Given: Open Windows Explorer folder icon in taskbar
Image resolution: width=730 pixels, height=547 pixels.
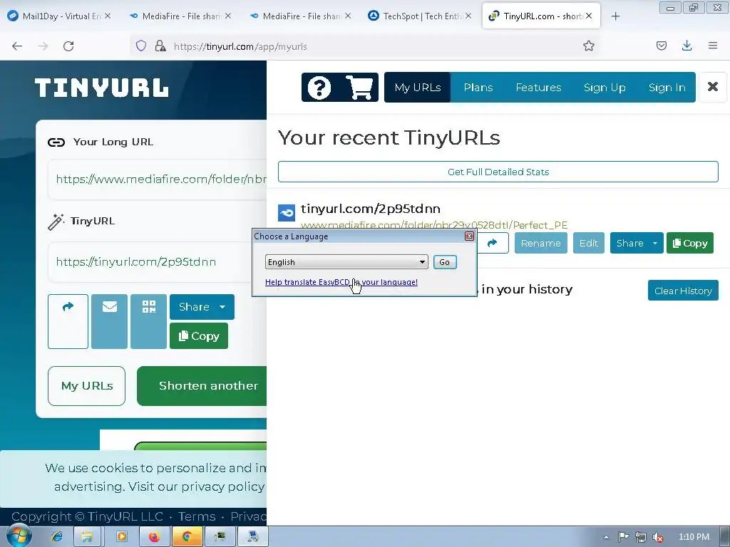Looking at the screenshot, I should (86, 537).
